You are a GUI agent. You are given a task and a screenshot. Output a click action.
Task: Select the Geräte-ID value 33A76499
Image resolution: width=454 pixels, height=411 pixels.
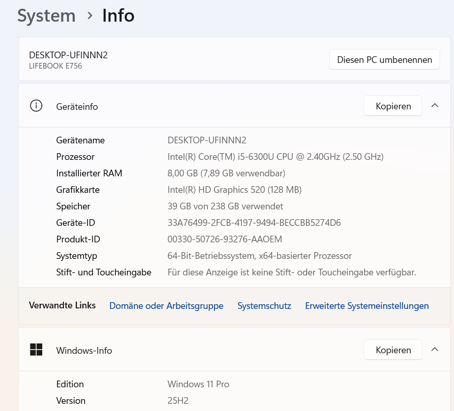254,223
